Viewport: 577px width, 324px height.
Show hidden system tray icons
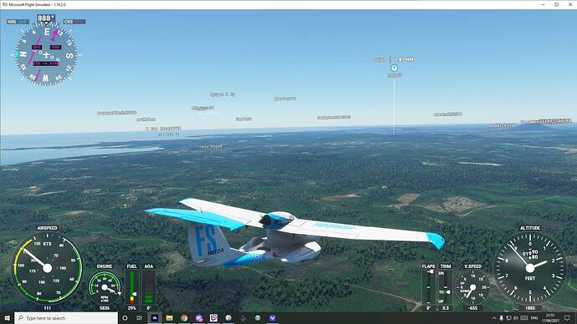pos(494,318)
